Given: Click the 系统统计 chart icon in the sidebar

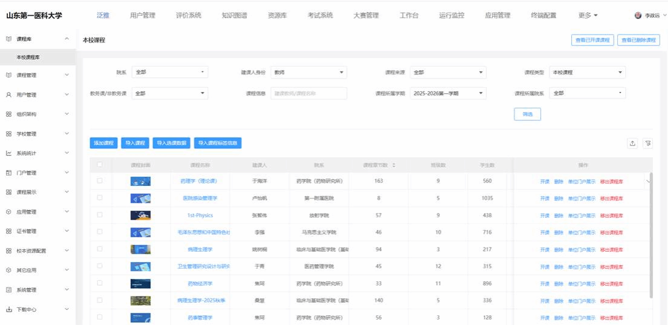Looking at the screenshot, I should (8, 153).
